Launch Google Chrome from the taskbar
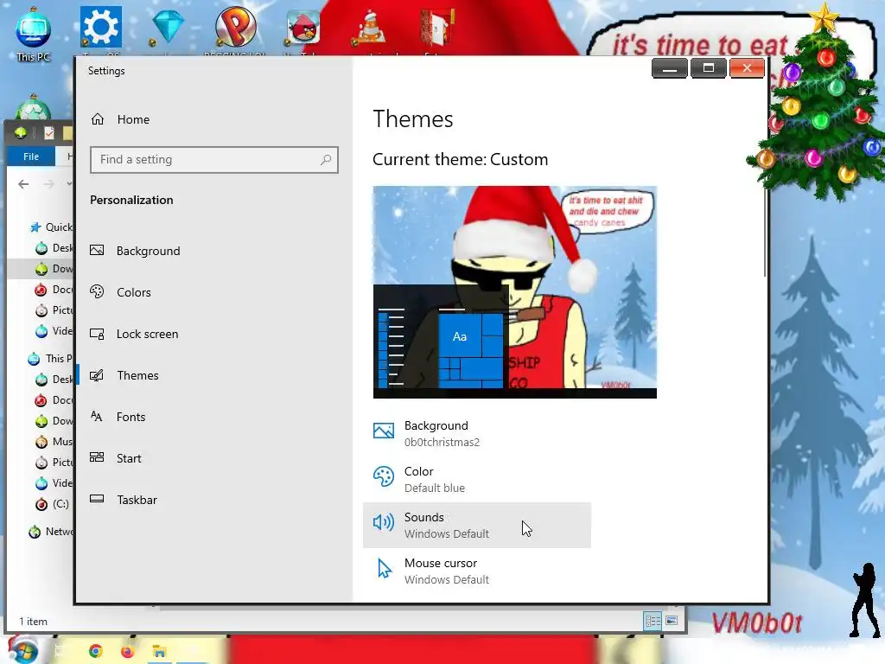 coord(96,652)
